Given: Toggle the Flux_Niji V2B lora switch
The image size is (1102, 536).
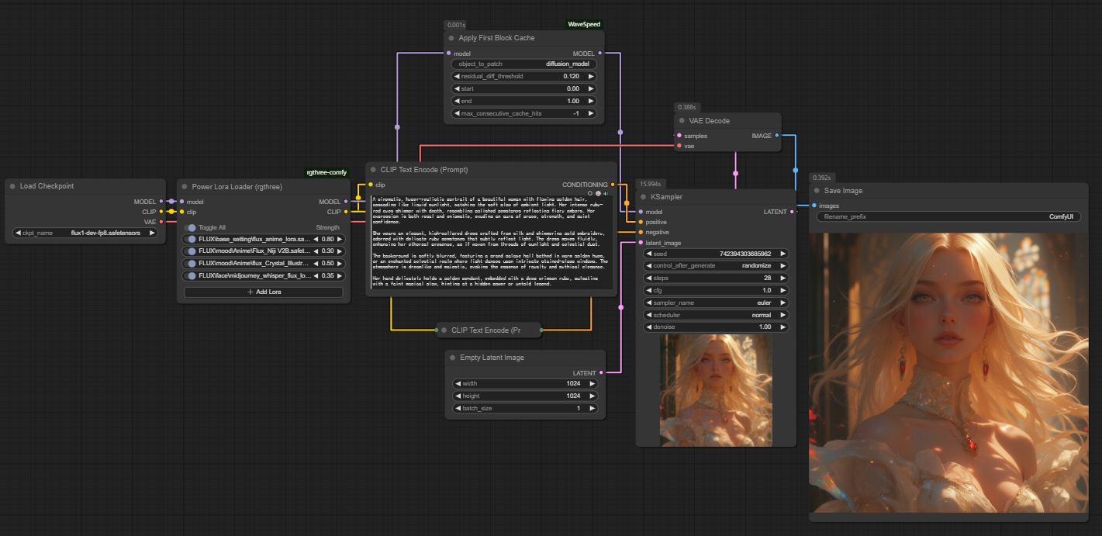Looking at the screenshot, I should coord(192,251).
